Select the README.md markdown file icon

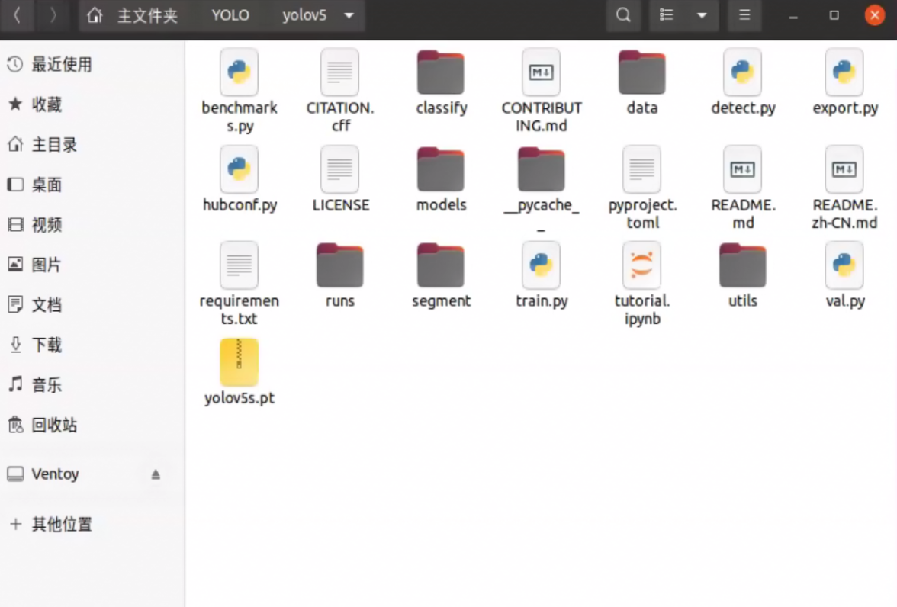(743, 169)
